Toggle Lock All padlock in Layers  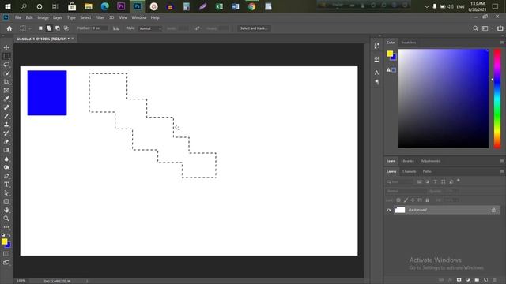(427, 200)
